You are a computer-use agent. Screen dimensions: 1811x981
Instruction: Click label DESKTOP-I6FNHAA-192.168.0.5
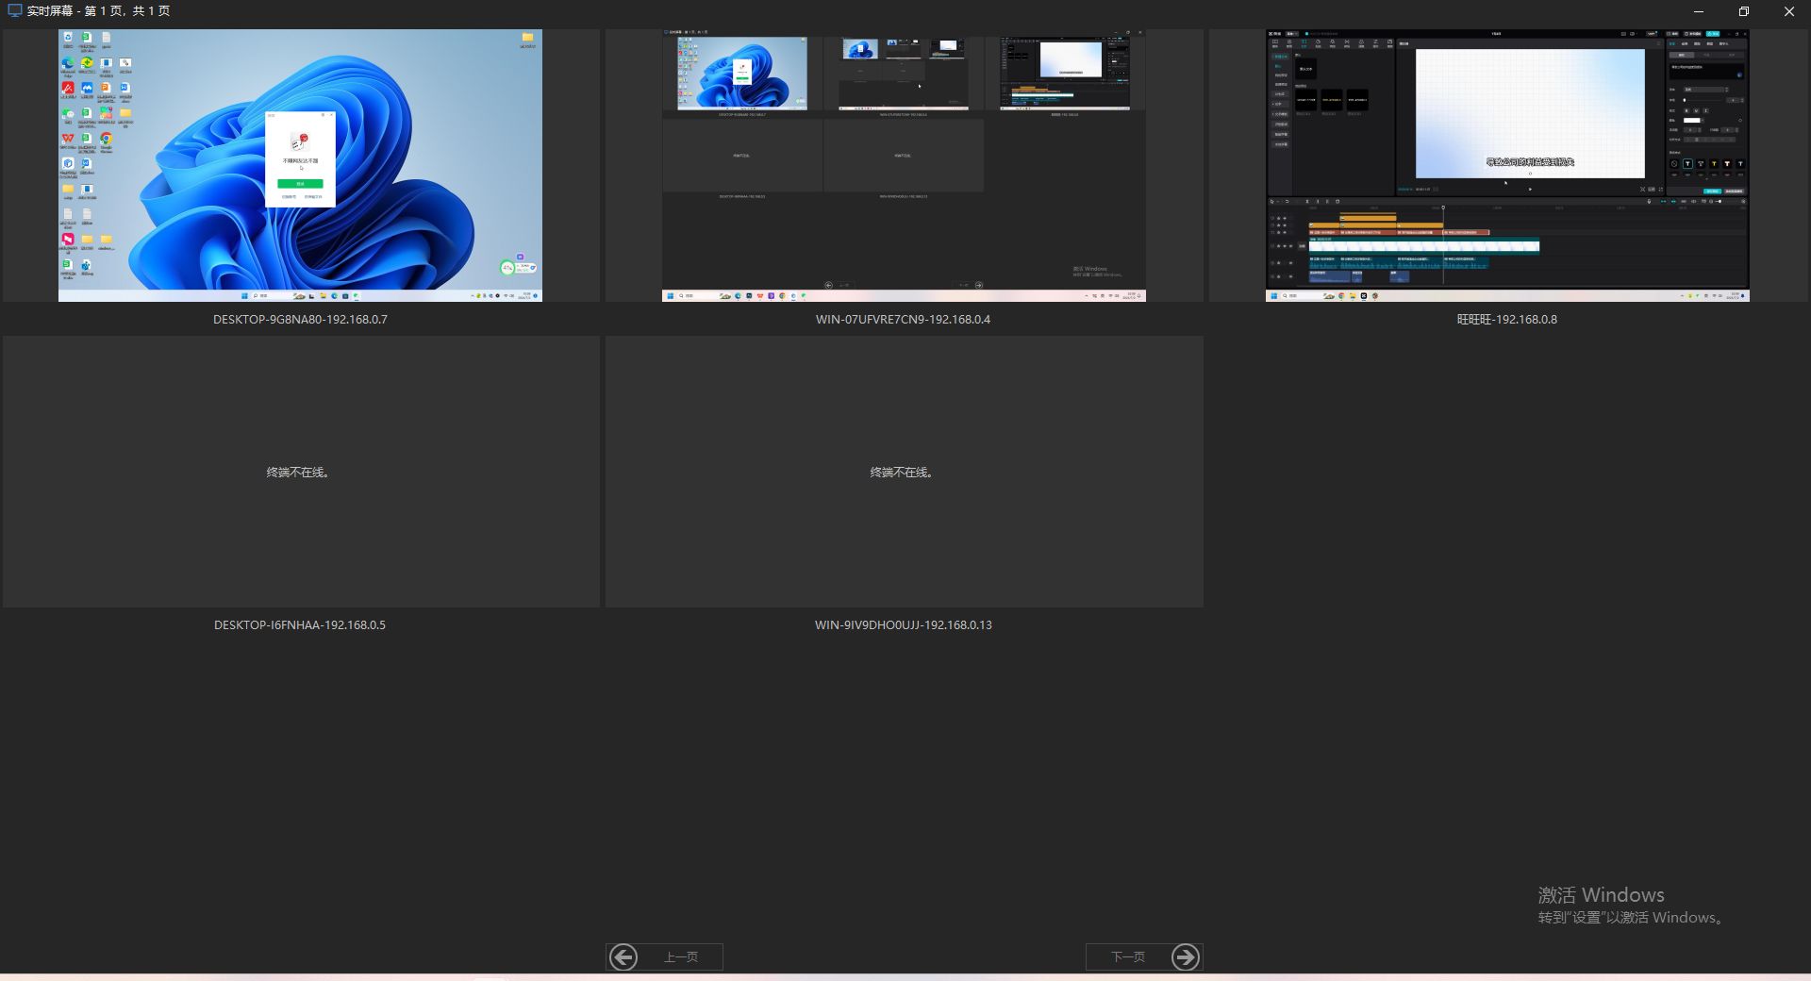pos(300,624)
